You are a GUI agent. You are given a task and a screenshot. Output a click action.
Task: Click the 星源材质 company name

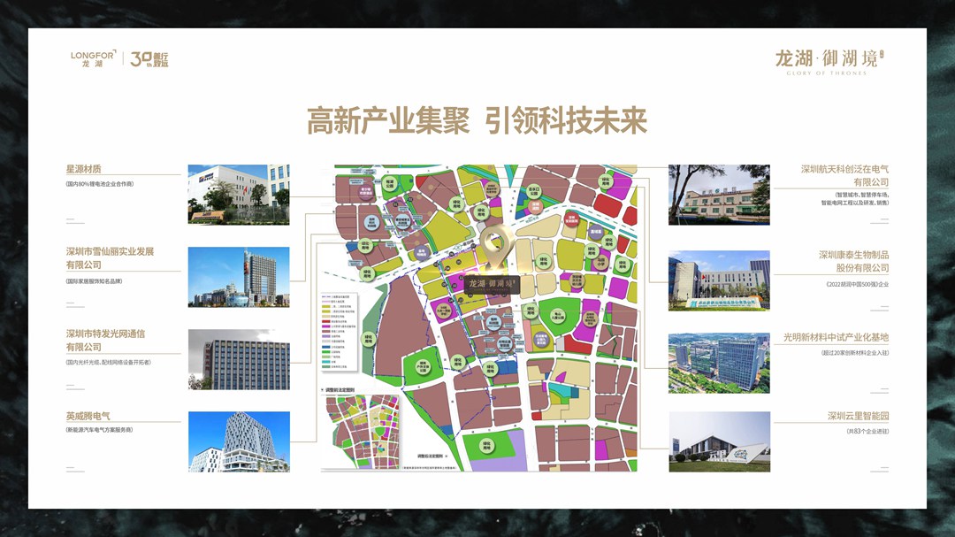(x=84, y=169)
